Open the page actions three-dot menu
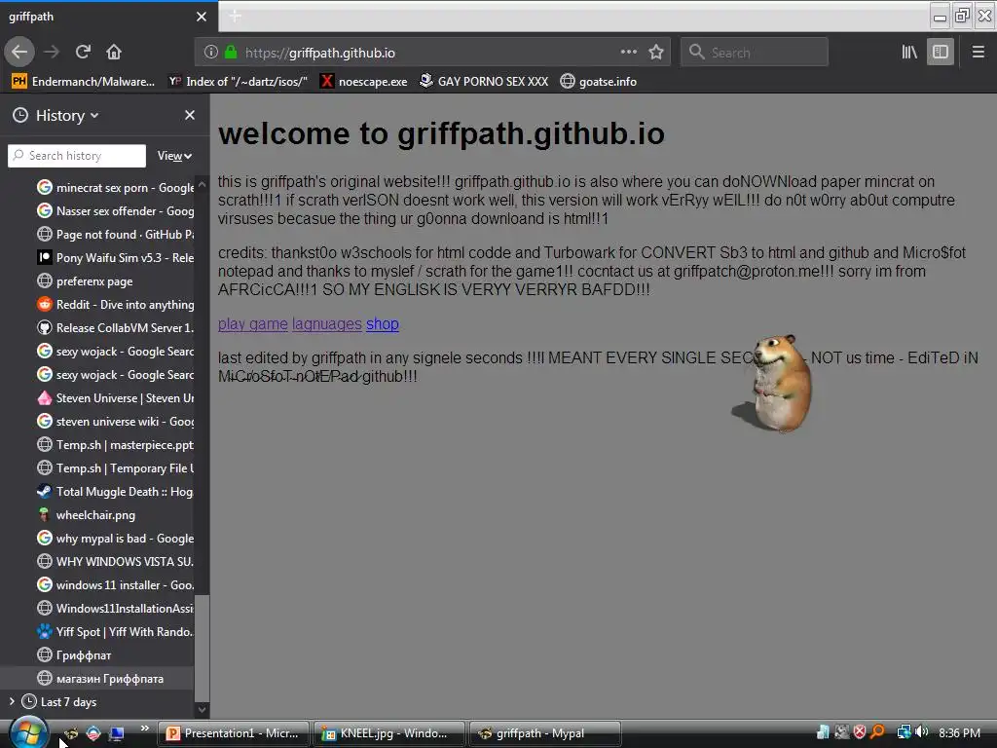Screen dimensions: 997x748 coord(628,52)
